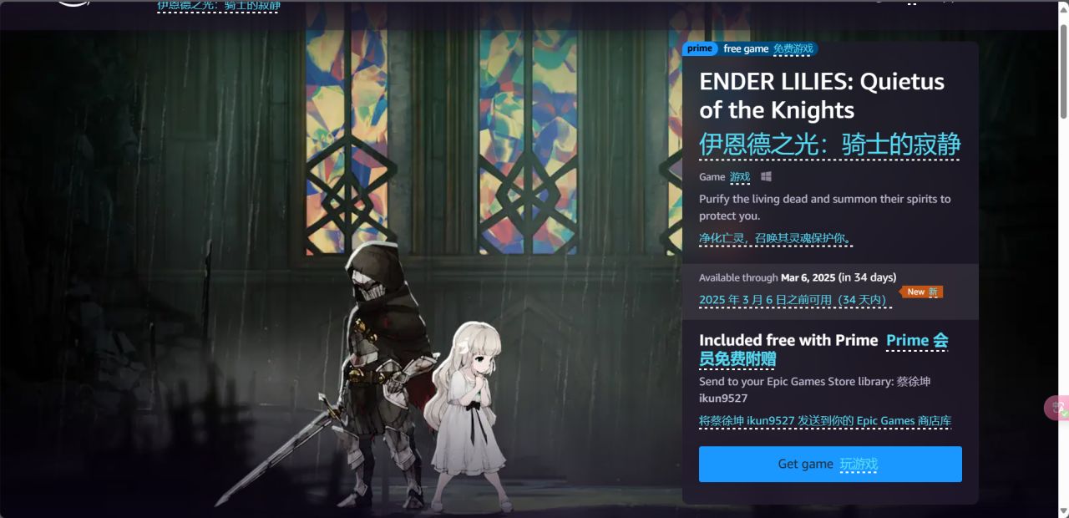Image resolution: width=1069 pixels, height=518 pixels.
Task: Click the Windows platform icon next to Game
Action: pyautogui.click(x=766, y=177)
